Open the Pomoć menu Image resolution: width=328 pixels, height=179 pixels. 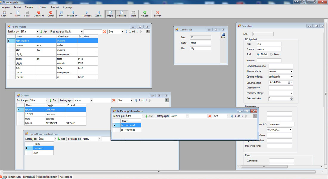click(55, 7)
